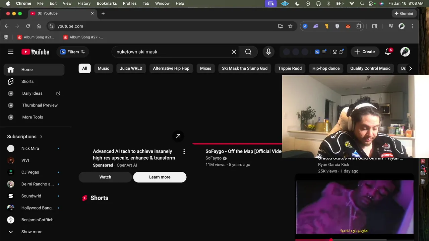This screenshot has height=241, width=429.
Task: Open the Nick Mira subscription
Action: [34, 148]
